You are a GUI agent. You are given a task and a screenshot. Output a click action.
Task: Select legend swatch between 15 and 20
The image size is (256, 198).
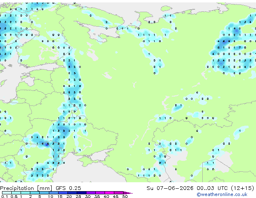point(63,193)
